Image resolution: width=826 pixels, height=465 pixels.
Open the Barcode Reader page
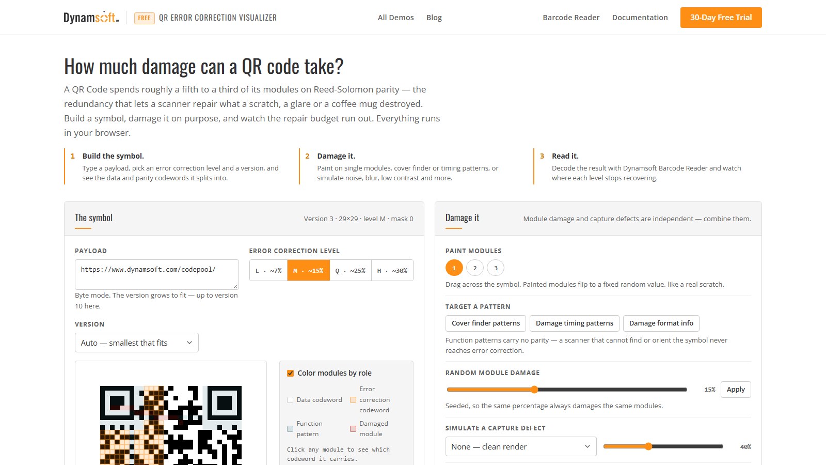tap(571, 18)
